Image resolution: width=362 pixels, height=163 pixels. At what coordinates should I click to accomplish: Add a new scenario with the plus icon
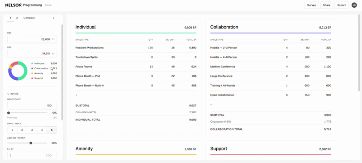click(x=53, y=18)
